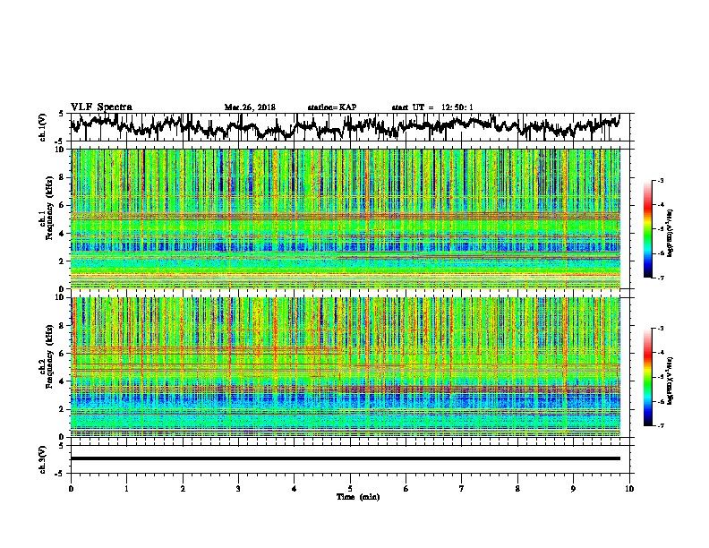Image resolution: width=709 pixels, height=548 pixels.
Task: Click the ch.2 colorbar '-7' scale value
Action: tap(661, 425)
